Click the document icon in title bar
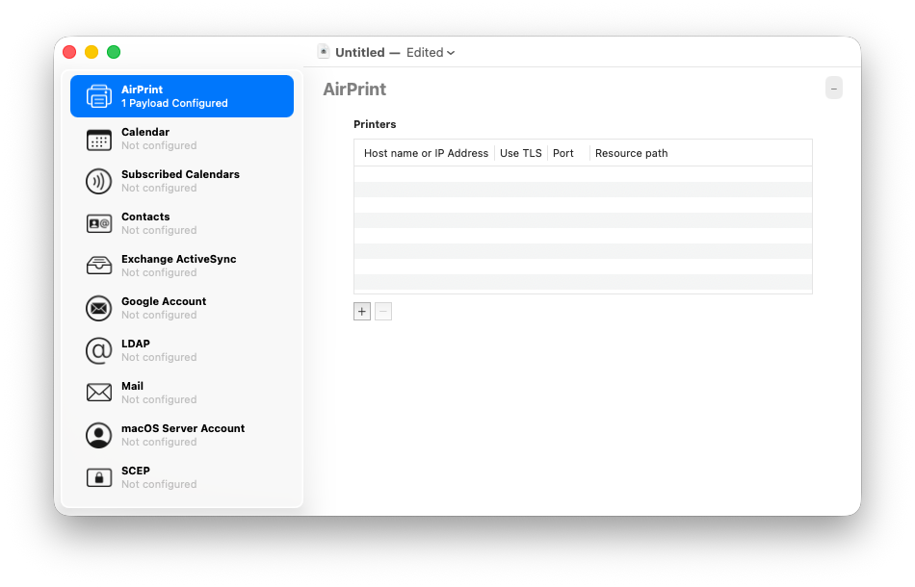915x587 pixels. pyautogui.click(x=324, y=52)
